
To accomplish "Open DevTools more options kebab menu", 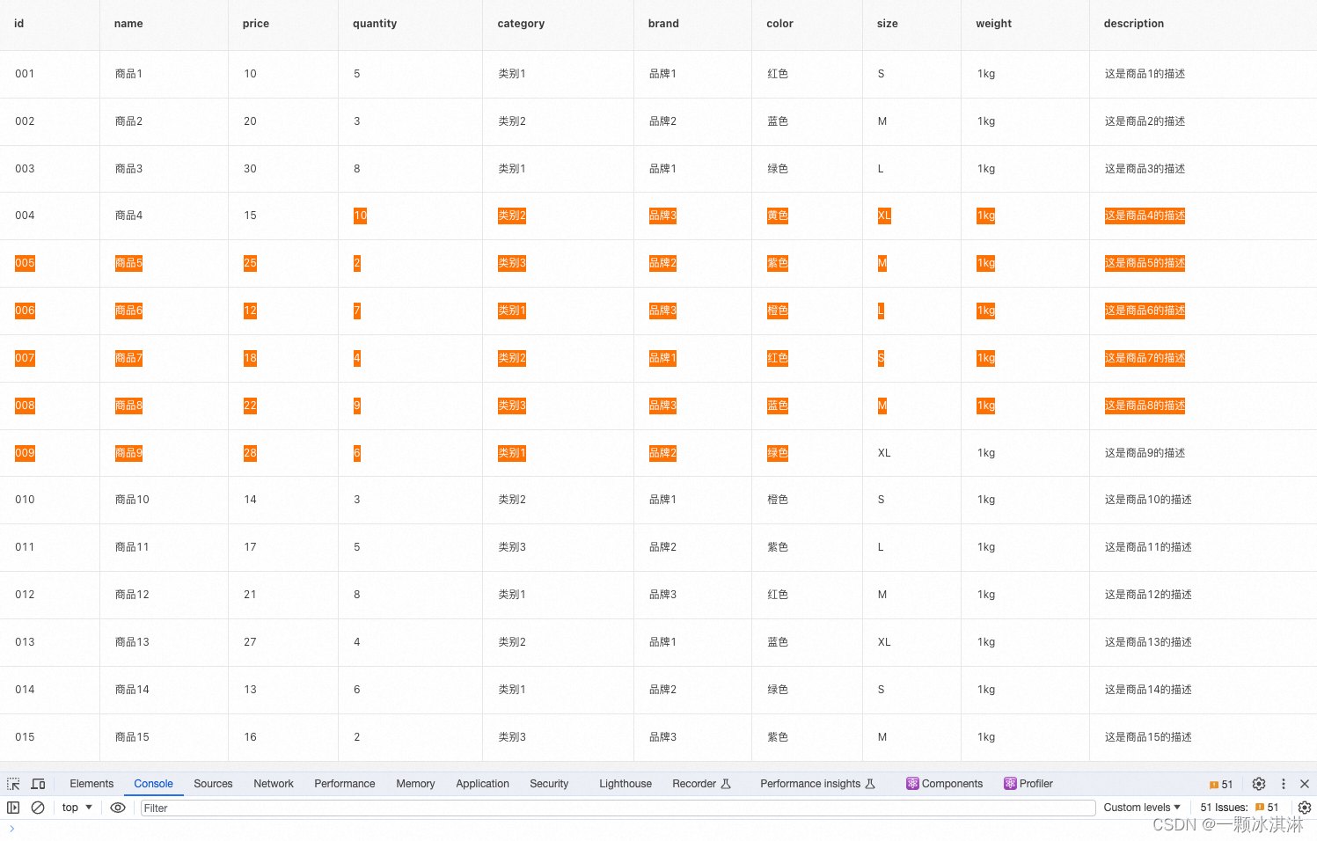I will (1283, 784).
